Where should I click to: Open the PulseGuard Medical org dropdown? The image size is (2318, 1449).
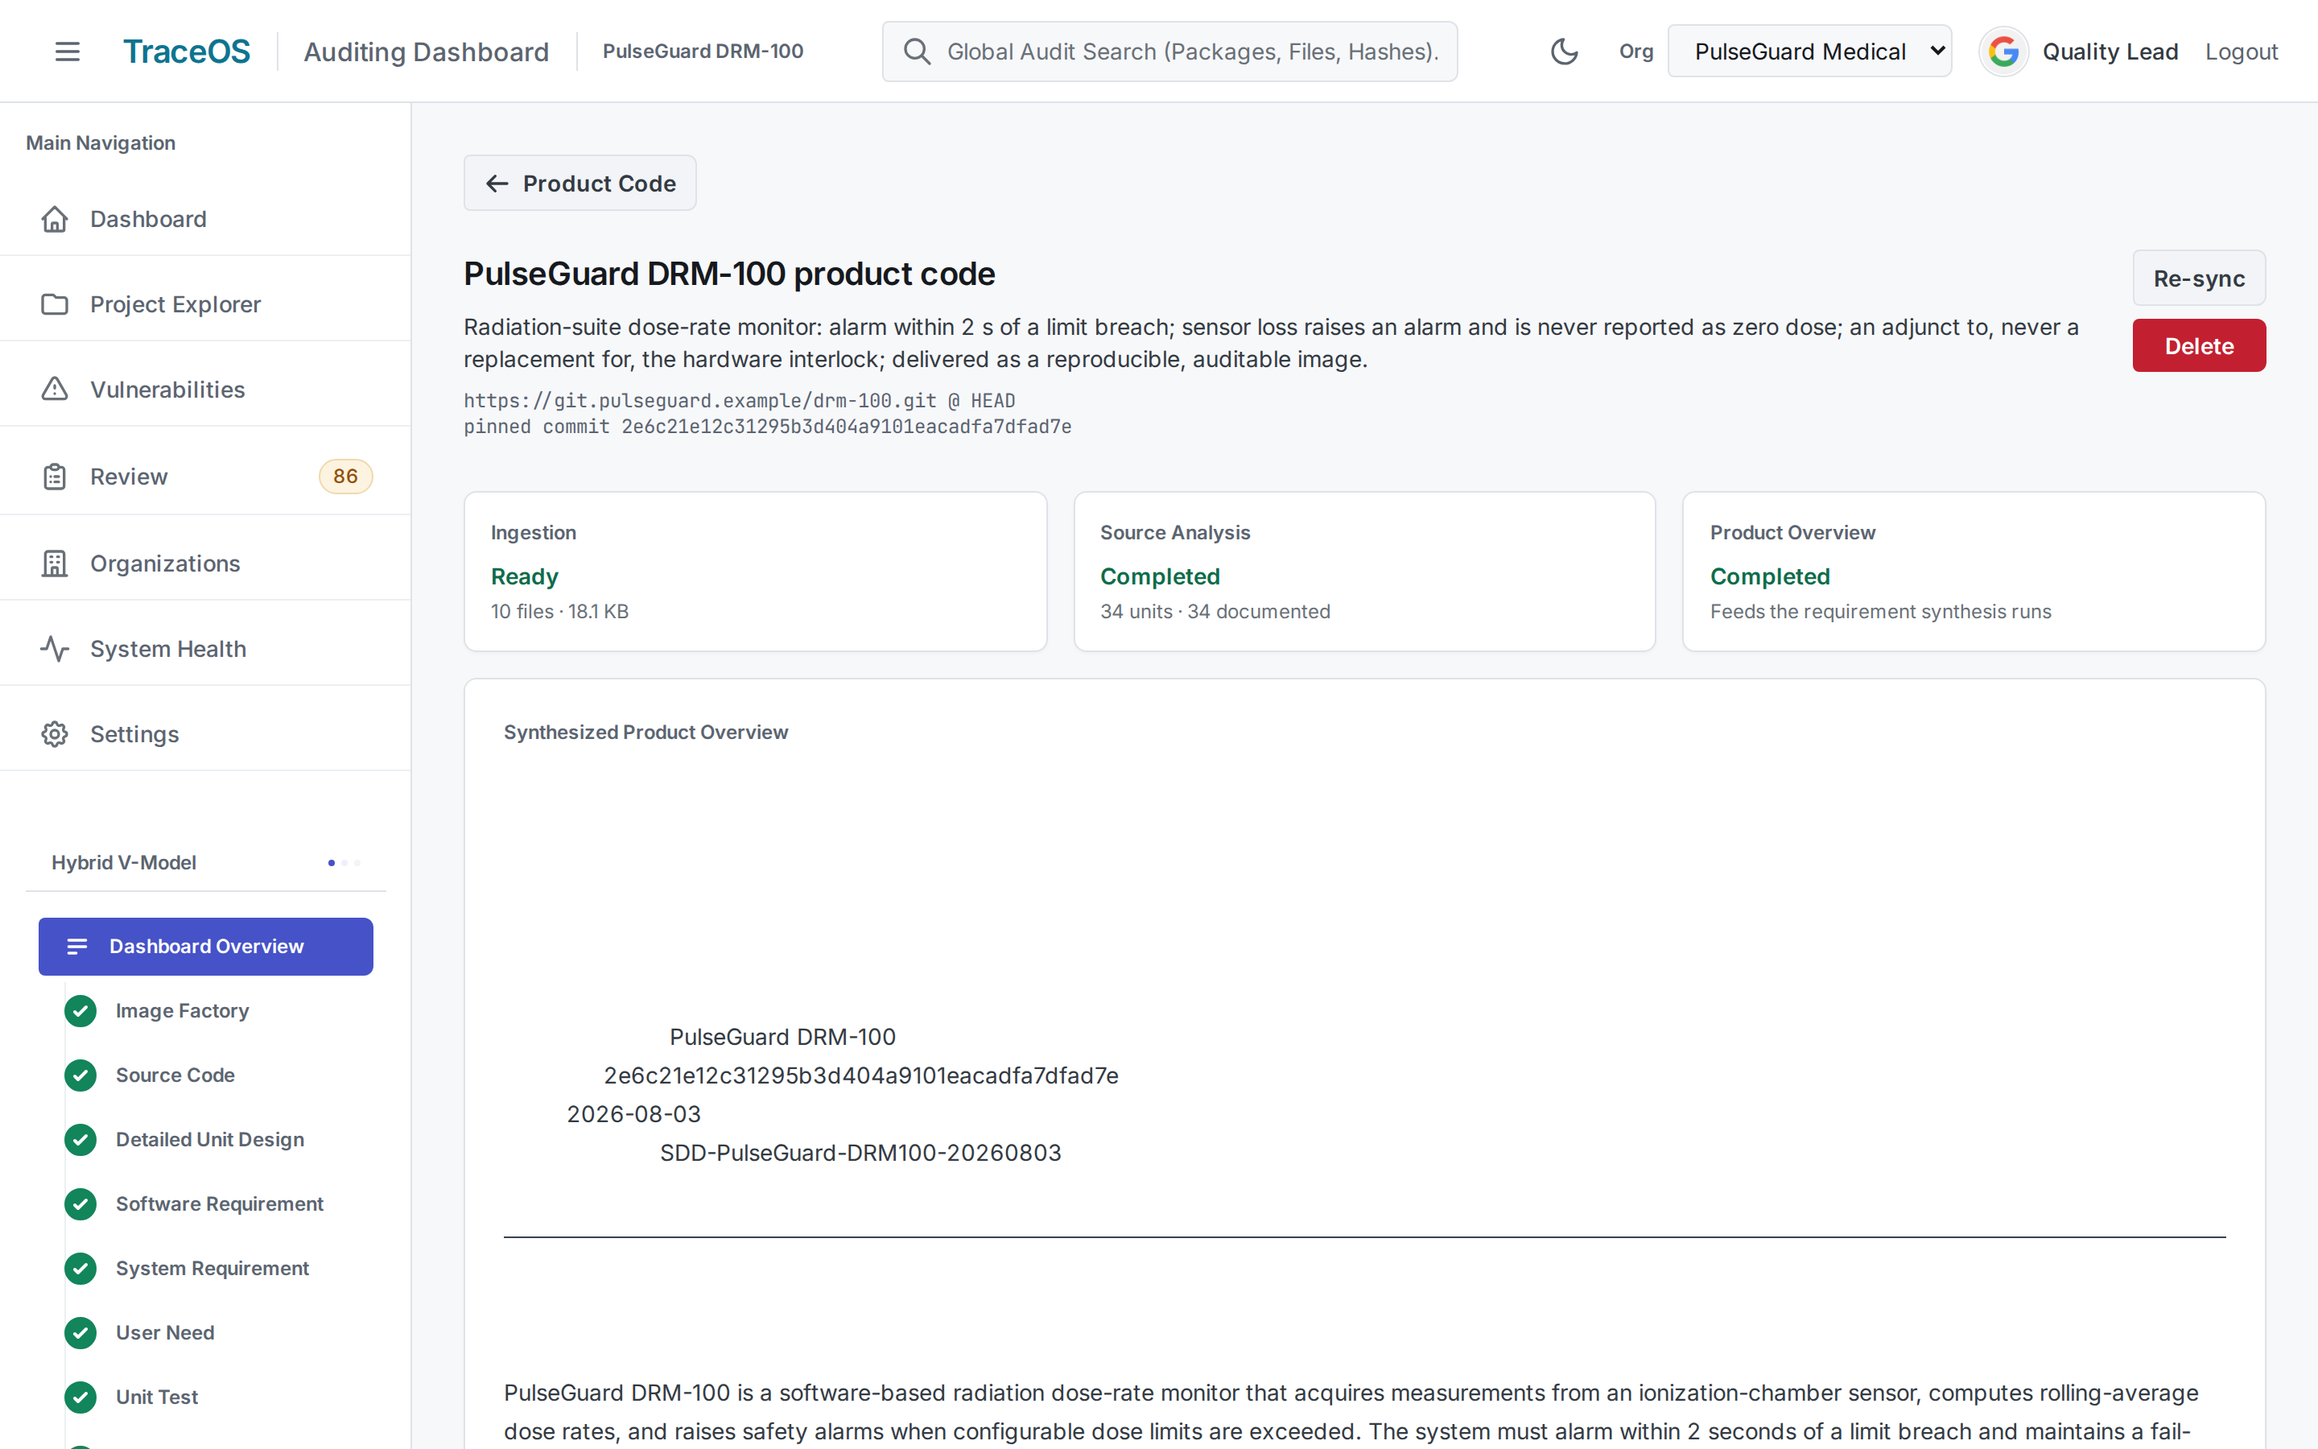[1809, 52]
